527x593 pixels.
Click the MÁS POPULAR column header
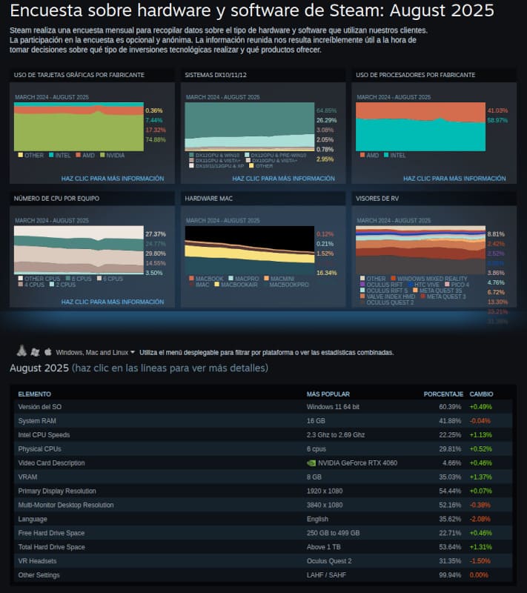(x=328, y=394)
